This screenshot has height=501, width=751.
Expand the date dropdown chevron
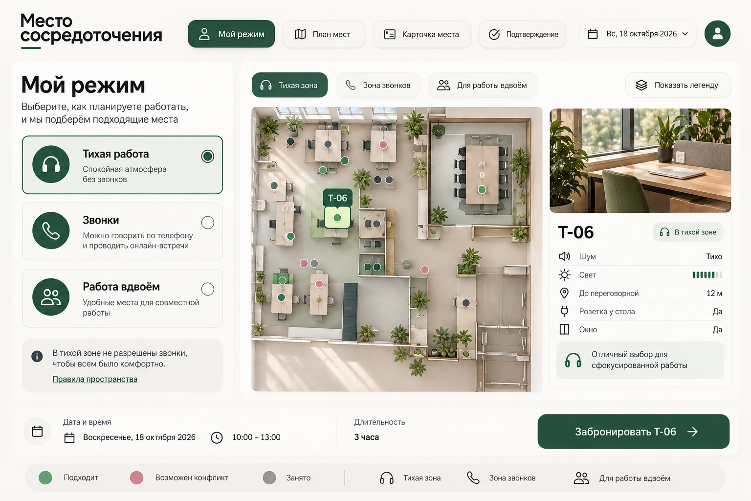685,34
